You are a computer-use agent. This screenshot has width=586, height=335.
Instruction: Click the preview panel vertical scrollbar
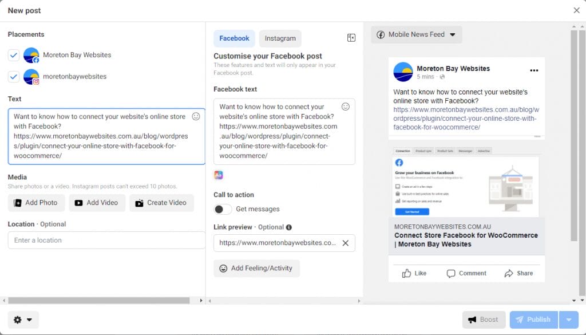click(574, 136)
